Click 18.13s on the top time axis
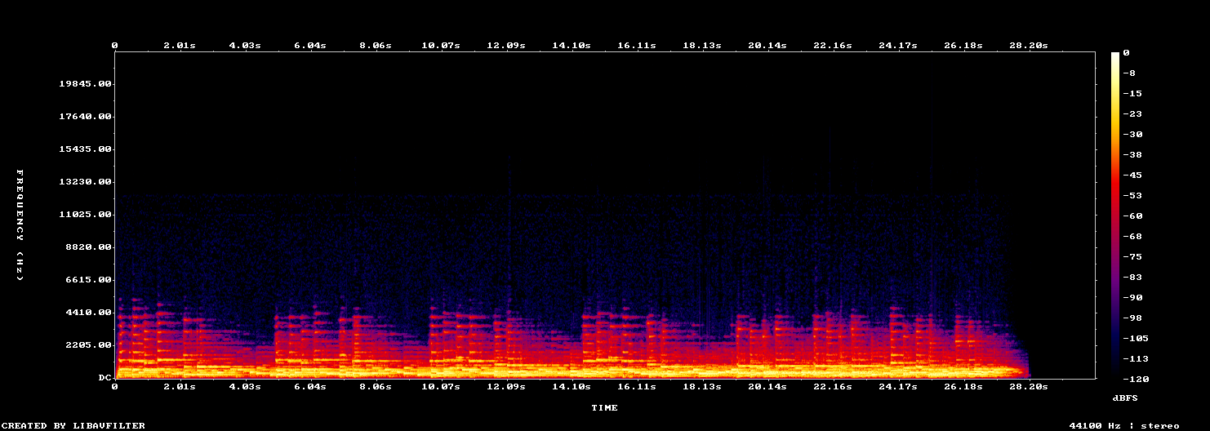Screen dimensions: 1210x431 click(x=702, y=46)
